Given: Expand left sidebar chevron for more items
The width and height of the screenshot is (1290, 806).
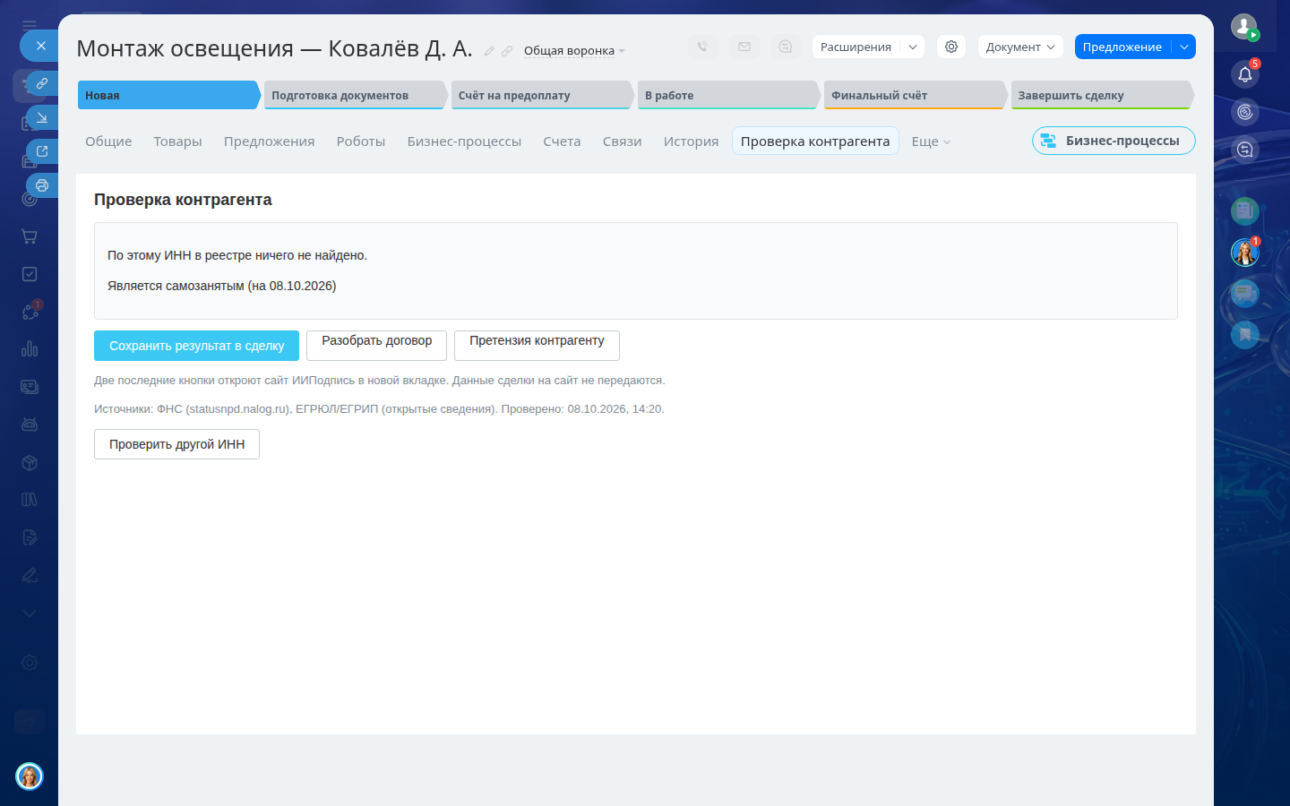Looking at the screenshot, I should [30, 613].
